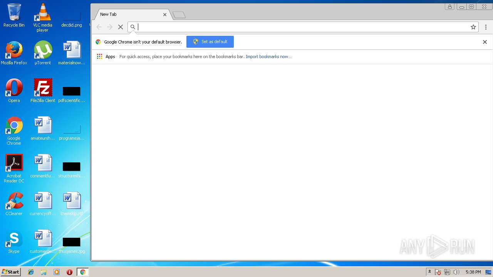Image resolution: width=493 pixels, height=277 pixels.
Task: Click the Chrome profile person icon
Action: 449,7
